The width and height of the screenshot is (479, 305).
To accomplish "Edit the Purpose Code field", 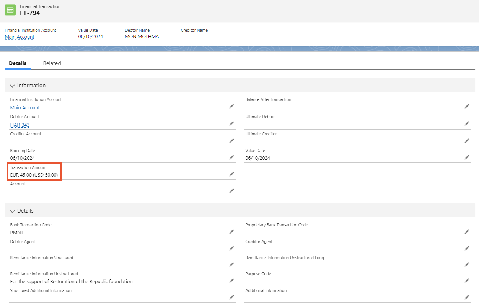I will (467, 281).
